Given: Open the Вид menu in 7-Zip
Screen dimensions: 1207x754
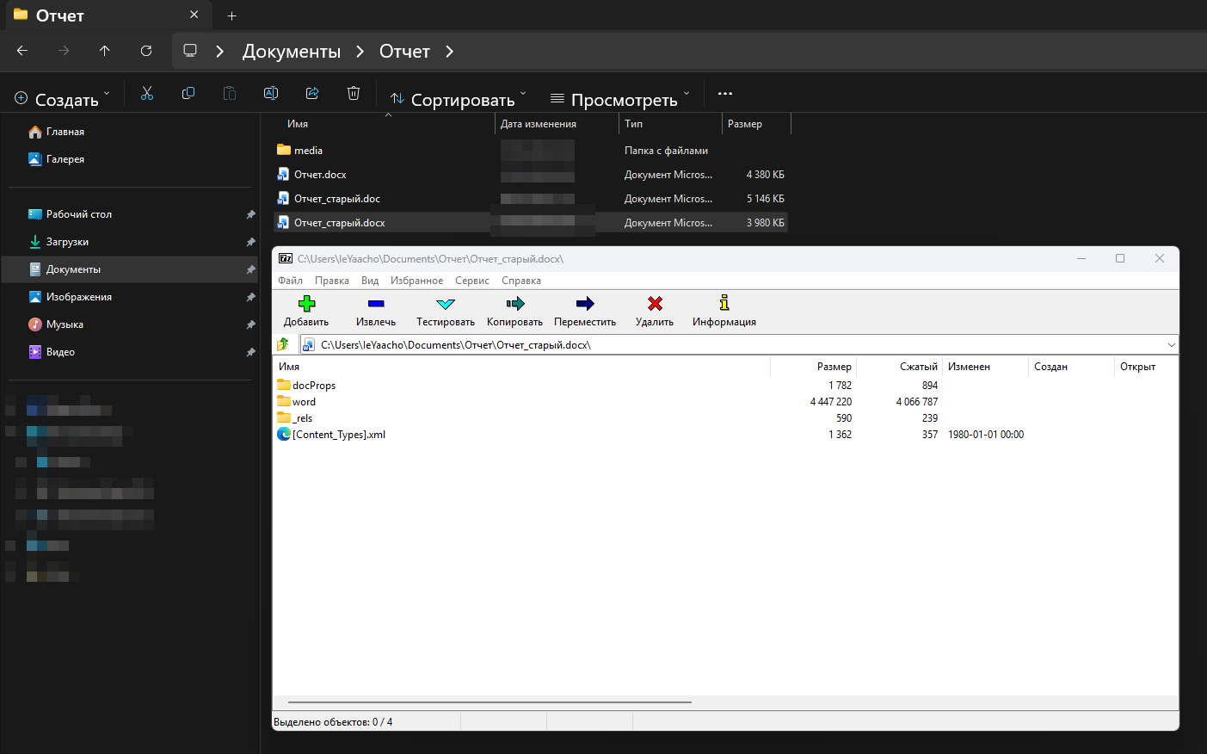Looking at the screenshot, I should [x=370, y=281].
